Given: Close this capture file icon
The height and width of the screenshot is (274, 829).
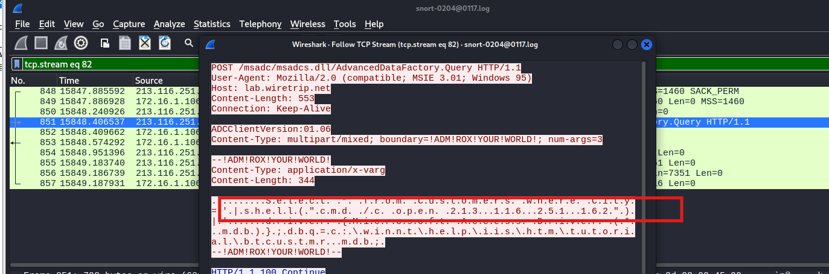Looking at the screenshot, I should (145, 43).
